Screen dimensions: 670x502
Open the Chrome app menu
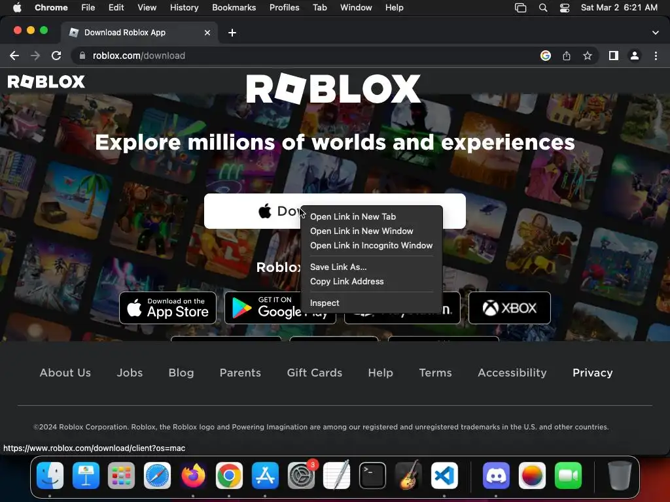click(x=51, y=8)
